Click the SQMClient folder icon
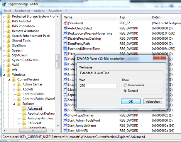 pos(8,55)
